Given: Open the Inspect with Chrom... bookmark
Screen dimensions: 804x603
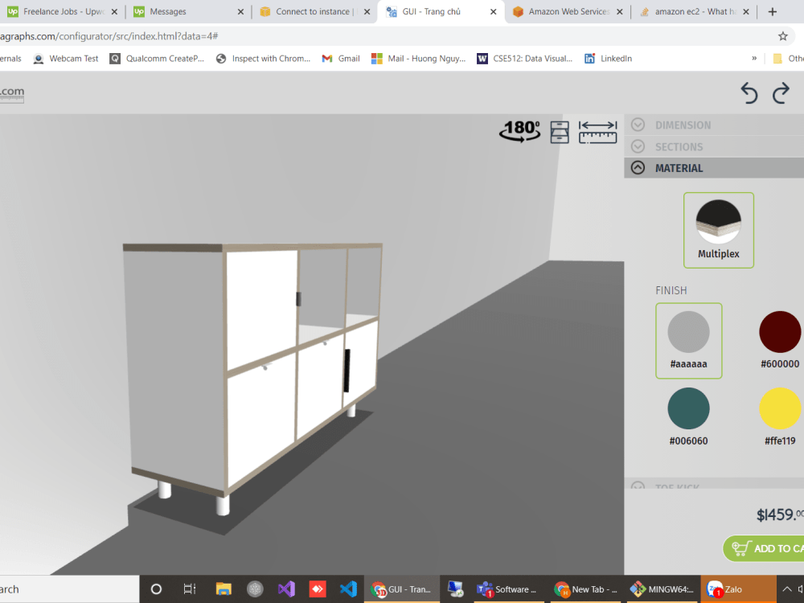Looking at the screenshot, I should click(x=263, y=59).
